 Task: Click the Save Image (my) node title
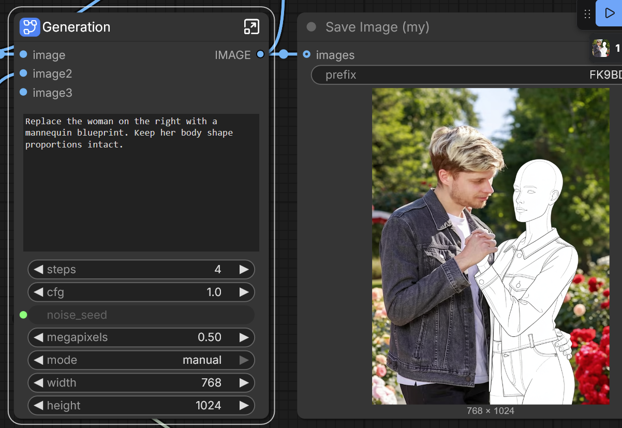point(377,27)
